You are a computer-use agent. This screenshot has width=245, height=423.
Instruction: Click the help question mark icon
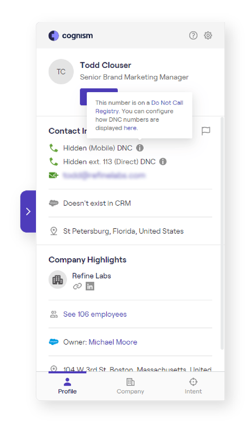[x=193, y=35]
